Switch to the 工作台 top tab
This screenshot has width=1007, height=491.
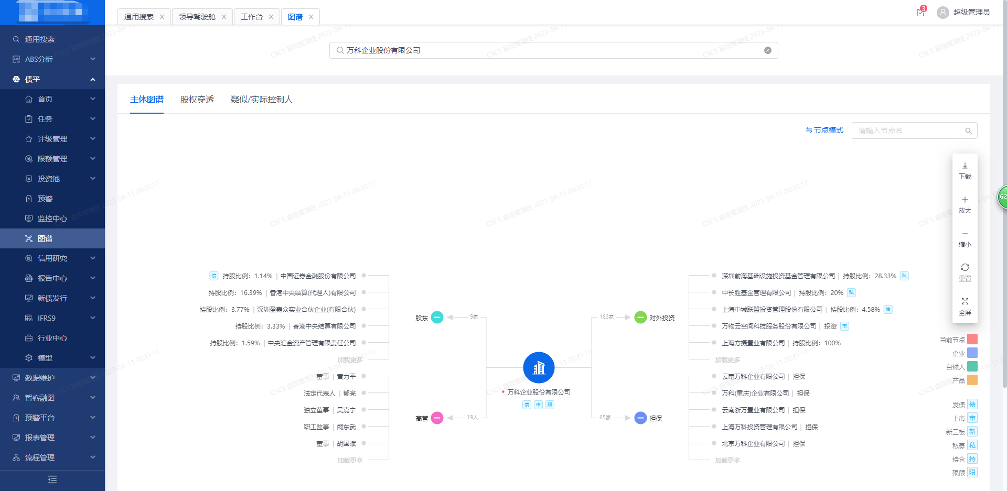tap(252, 17)
